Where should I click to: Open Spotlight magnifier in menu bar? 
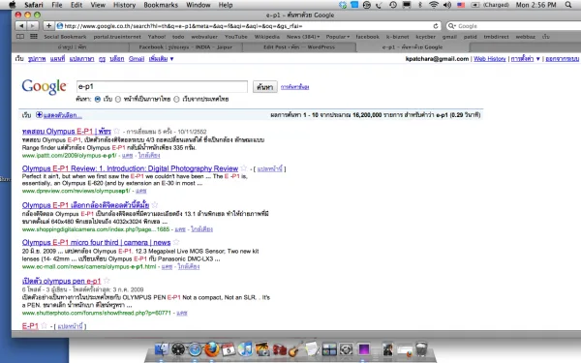pos(568,5)
